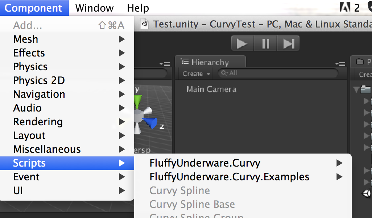Expand the Layout submenu
The width and height of the screenshot is (372, 218).
(67, 135)
